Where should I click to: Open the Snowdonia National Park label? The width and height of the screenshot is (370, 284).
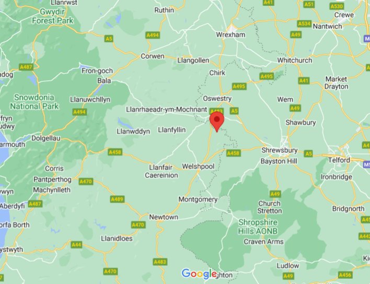34,102
